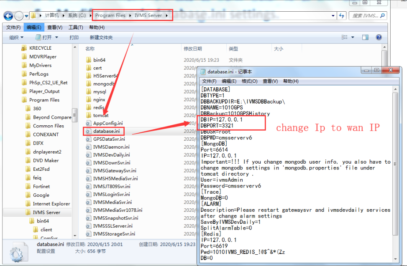Open the 工具(T) menu in Explorer

click(76, 27)
